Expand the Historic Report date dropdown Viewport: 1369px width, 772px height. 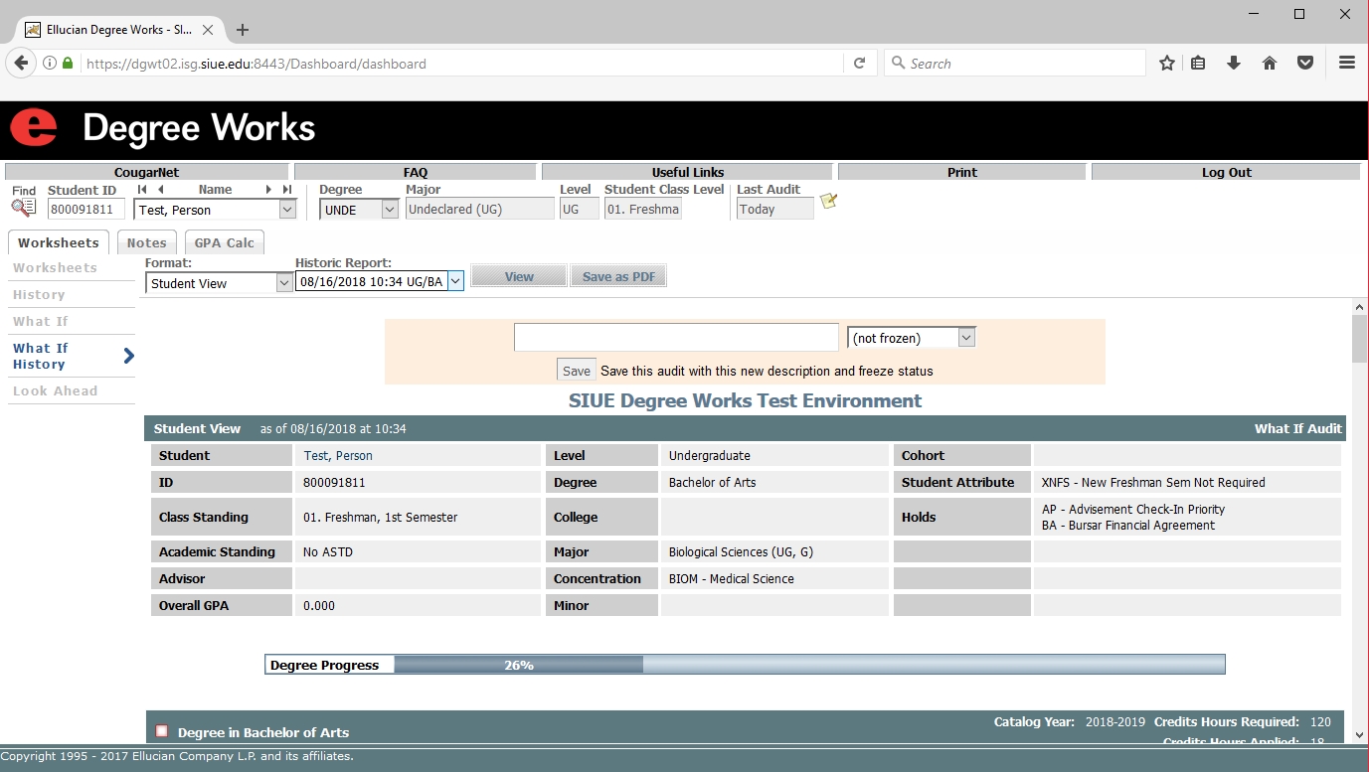click(x=454, y=282)
